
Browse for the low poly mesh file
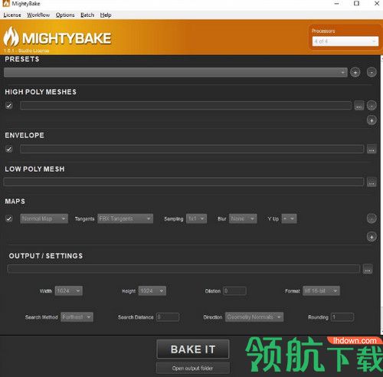click(372, 182)
